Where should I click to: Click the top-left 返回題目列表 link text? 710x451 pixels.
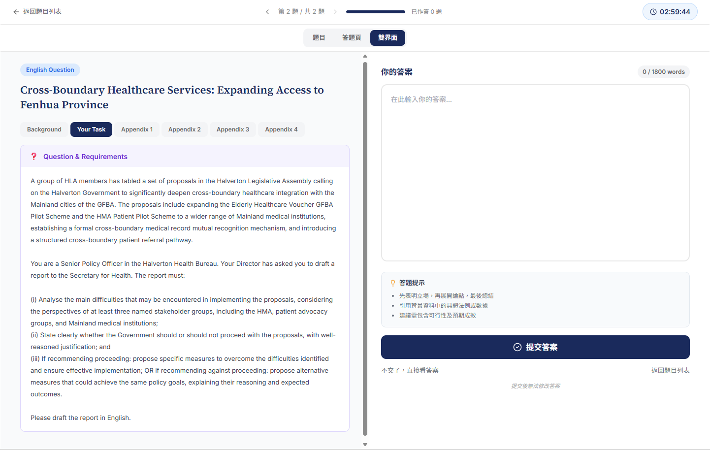click(42, 12)
